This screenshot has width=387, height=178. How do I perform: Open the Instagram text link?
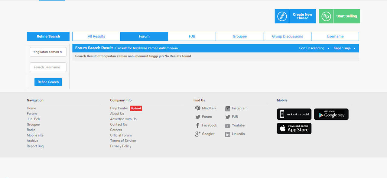(x=240, y=108)
